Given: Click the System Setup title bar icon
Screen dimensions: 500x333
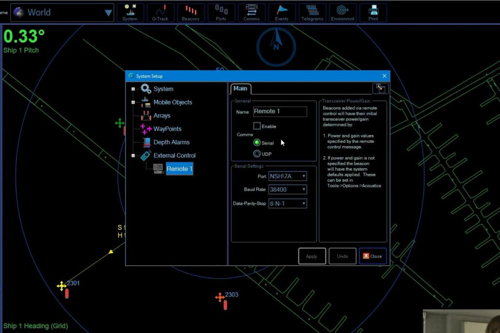Looking at the screenshot, I should coord(131,76).
